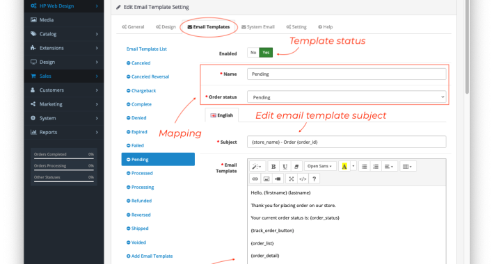Set the Enabled toggle to Yes

click(x=266, y=53)
